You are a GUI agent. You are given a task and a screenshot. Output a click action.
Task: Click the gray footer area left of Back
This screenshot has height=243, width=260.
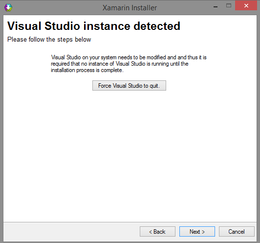(71, 231)
